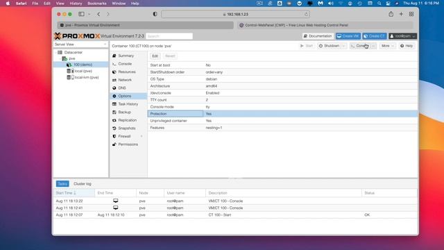Click the Safari share icon

point(391,14)
